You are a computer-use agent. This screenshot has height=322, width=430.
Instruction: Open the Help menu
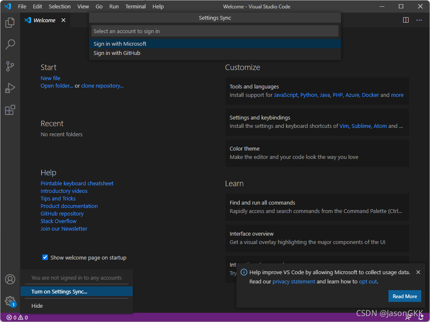pyautogui.click(x=158, y=7)
